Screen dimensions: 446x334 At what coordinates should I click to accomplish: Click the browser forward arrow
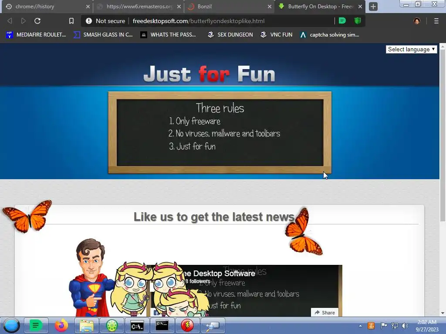tap(24, 21)
